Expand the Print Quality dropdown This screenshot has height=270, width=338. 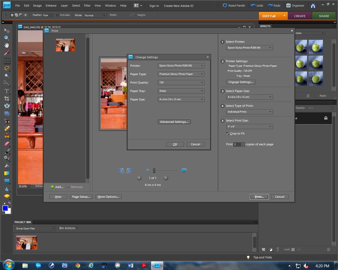click(181, 83)
